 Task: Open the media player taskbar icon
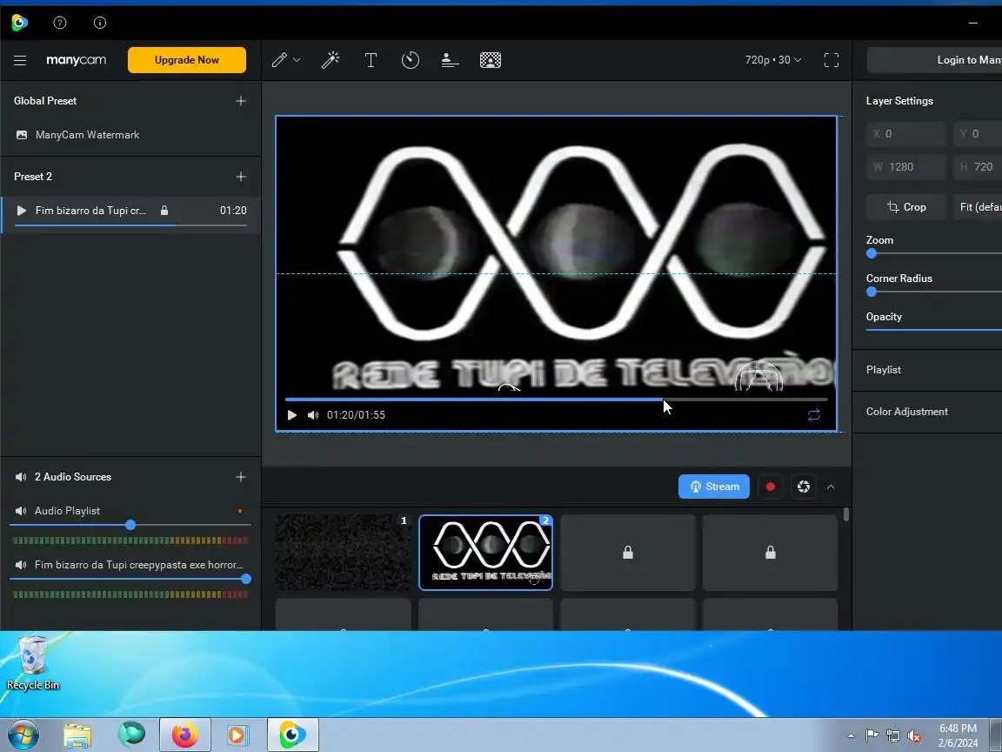tap(237, 735)
